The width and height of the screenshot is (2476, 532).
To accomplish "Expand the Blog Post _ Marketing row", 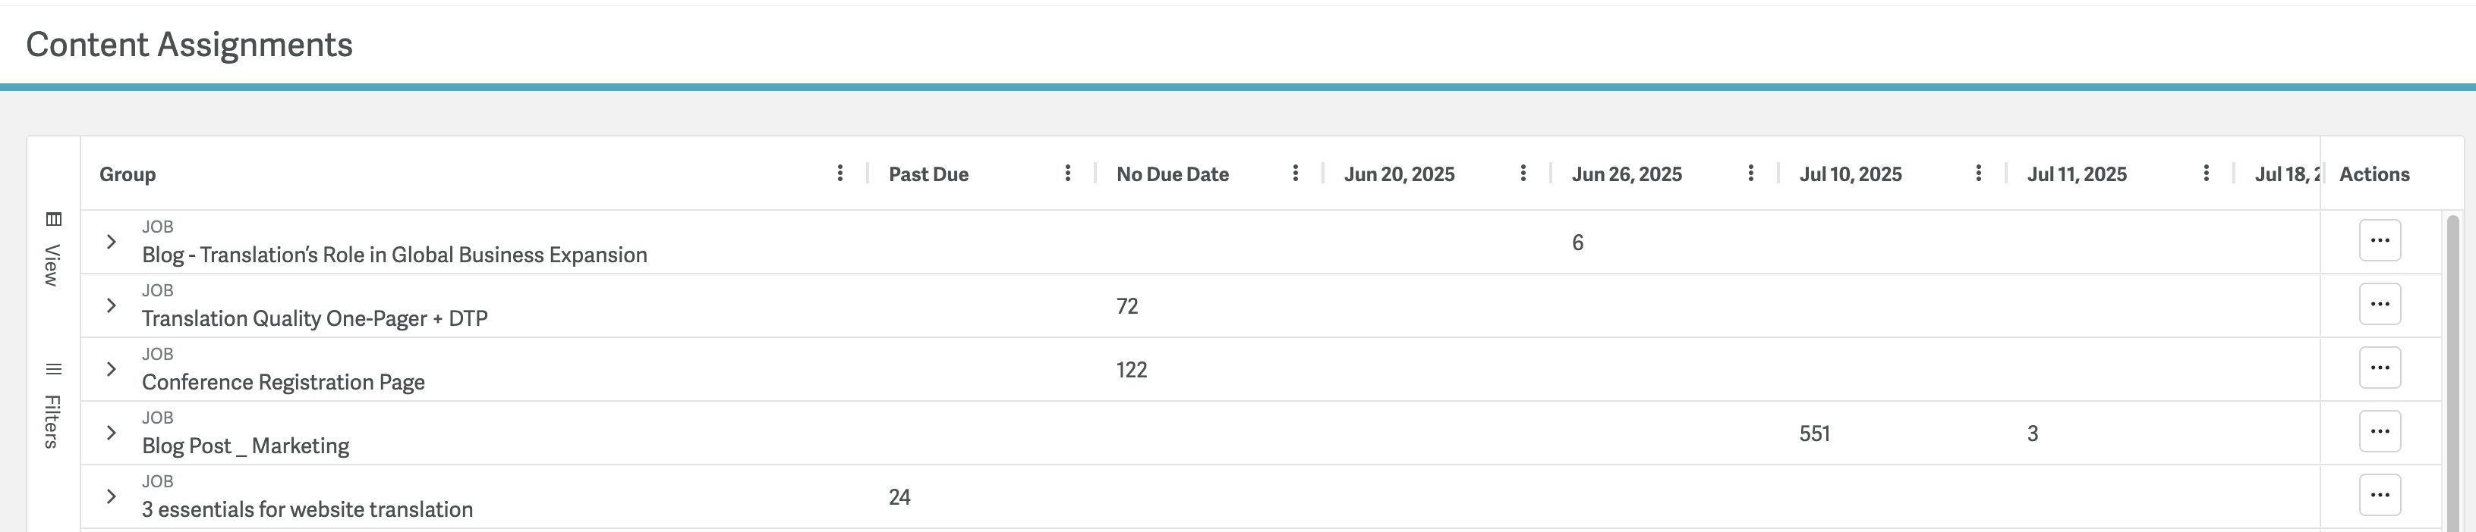I will click(112, 433).
